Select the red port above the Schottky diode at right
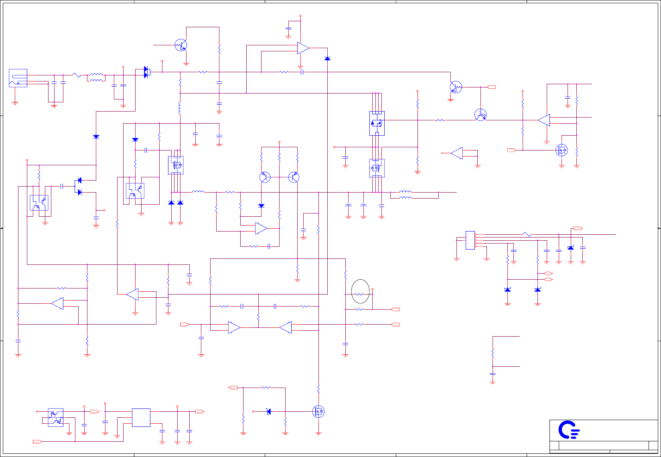This screenshot has height=457, width=661. (578, 228)
